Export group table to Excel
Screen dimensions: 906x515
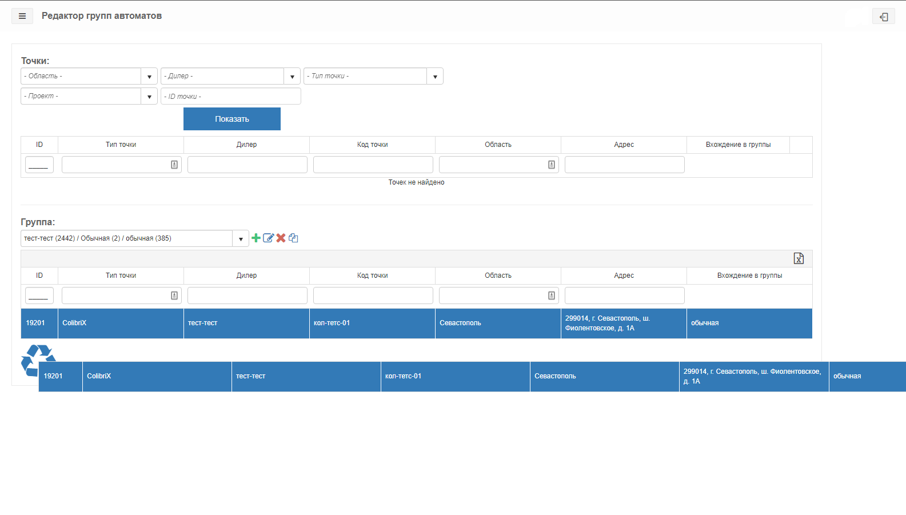pyautogui.click(x=799, y=258)
